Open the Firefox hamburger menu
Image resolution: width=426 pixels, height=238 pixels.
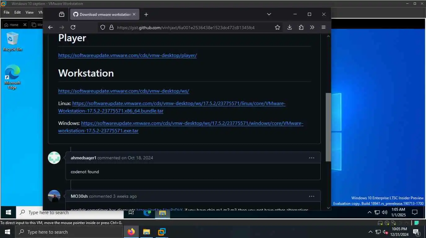click(324, 27)
